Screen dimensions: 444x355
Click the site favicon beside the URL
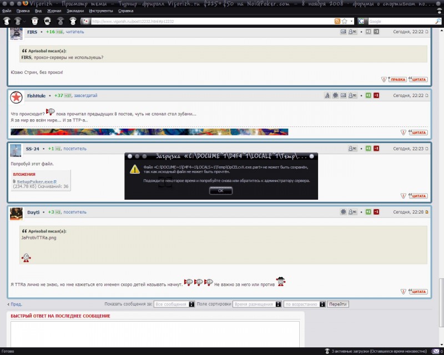coord(85,21)
